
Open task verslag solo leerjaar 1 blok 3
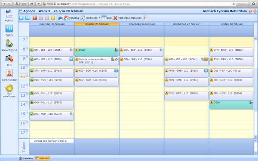52,141
